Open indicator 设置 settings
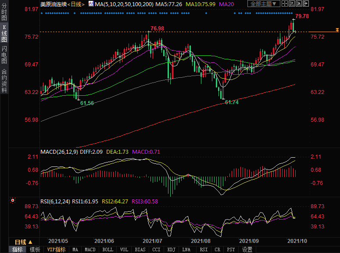 (x=247, y=249)
